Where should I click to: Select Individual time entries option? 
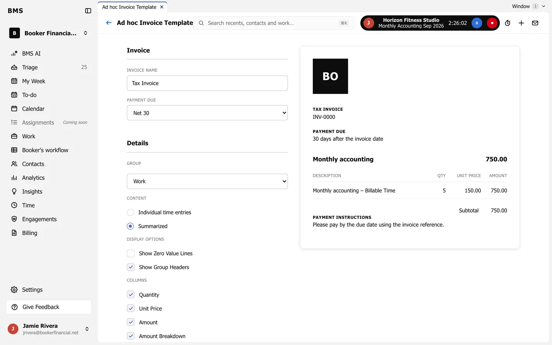(x=130, y=212)
